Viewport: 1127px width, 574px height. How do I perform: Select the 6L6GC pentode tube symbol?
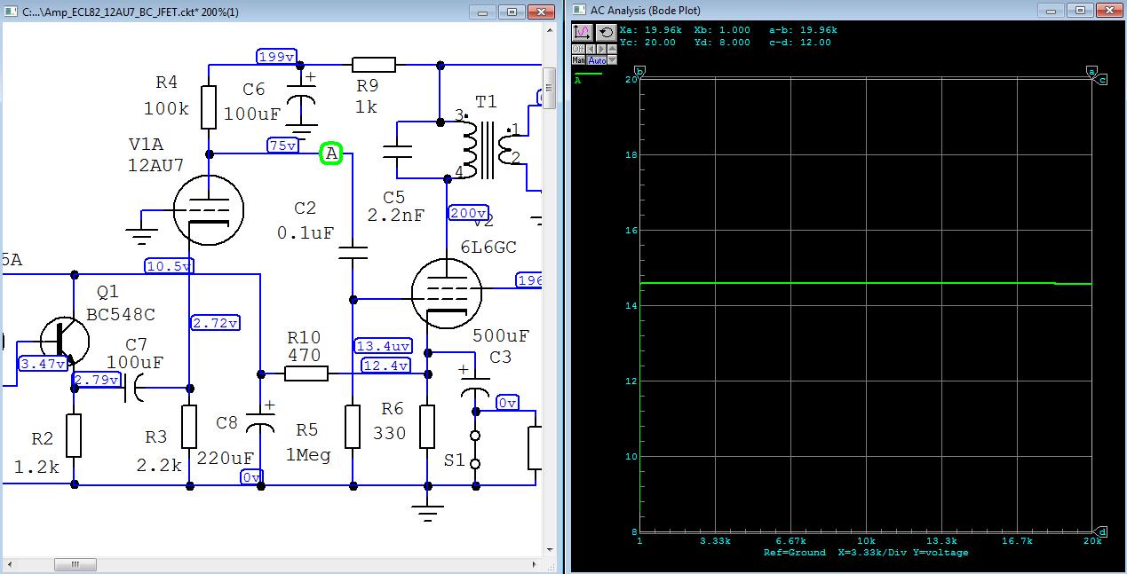(x=447, y=294)
